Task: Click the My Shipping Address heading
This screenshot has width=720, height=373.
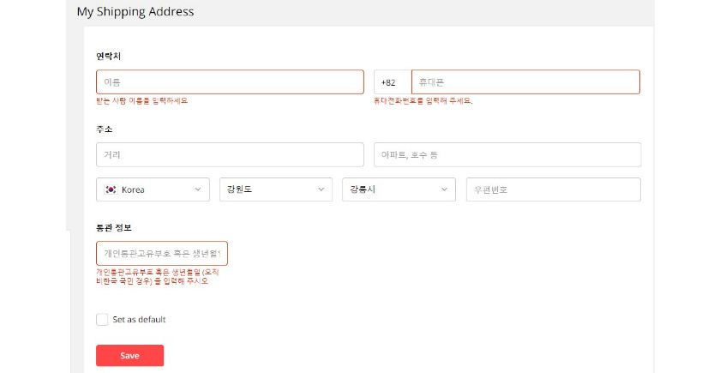Action: point(135,11)
